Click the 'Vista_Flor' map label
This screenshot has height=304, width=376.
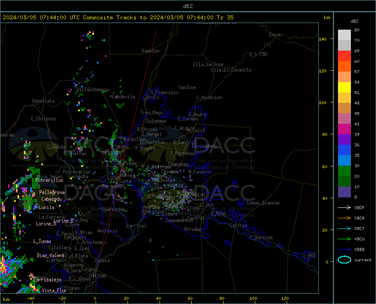pyautogui.click(x=54, y=291)
